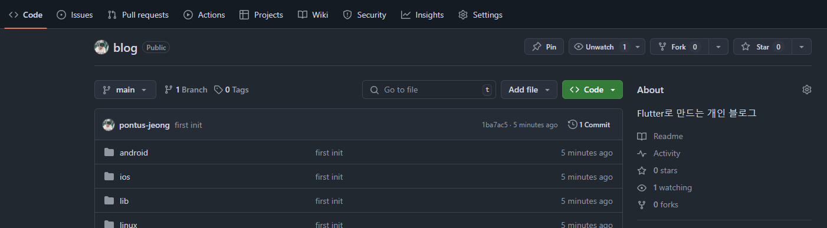The image size is (827, 228).
Task: Click the eye icon beside 1 watching
Action: 642,187
